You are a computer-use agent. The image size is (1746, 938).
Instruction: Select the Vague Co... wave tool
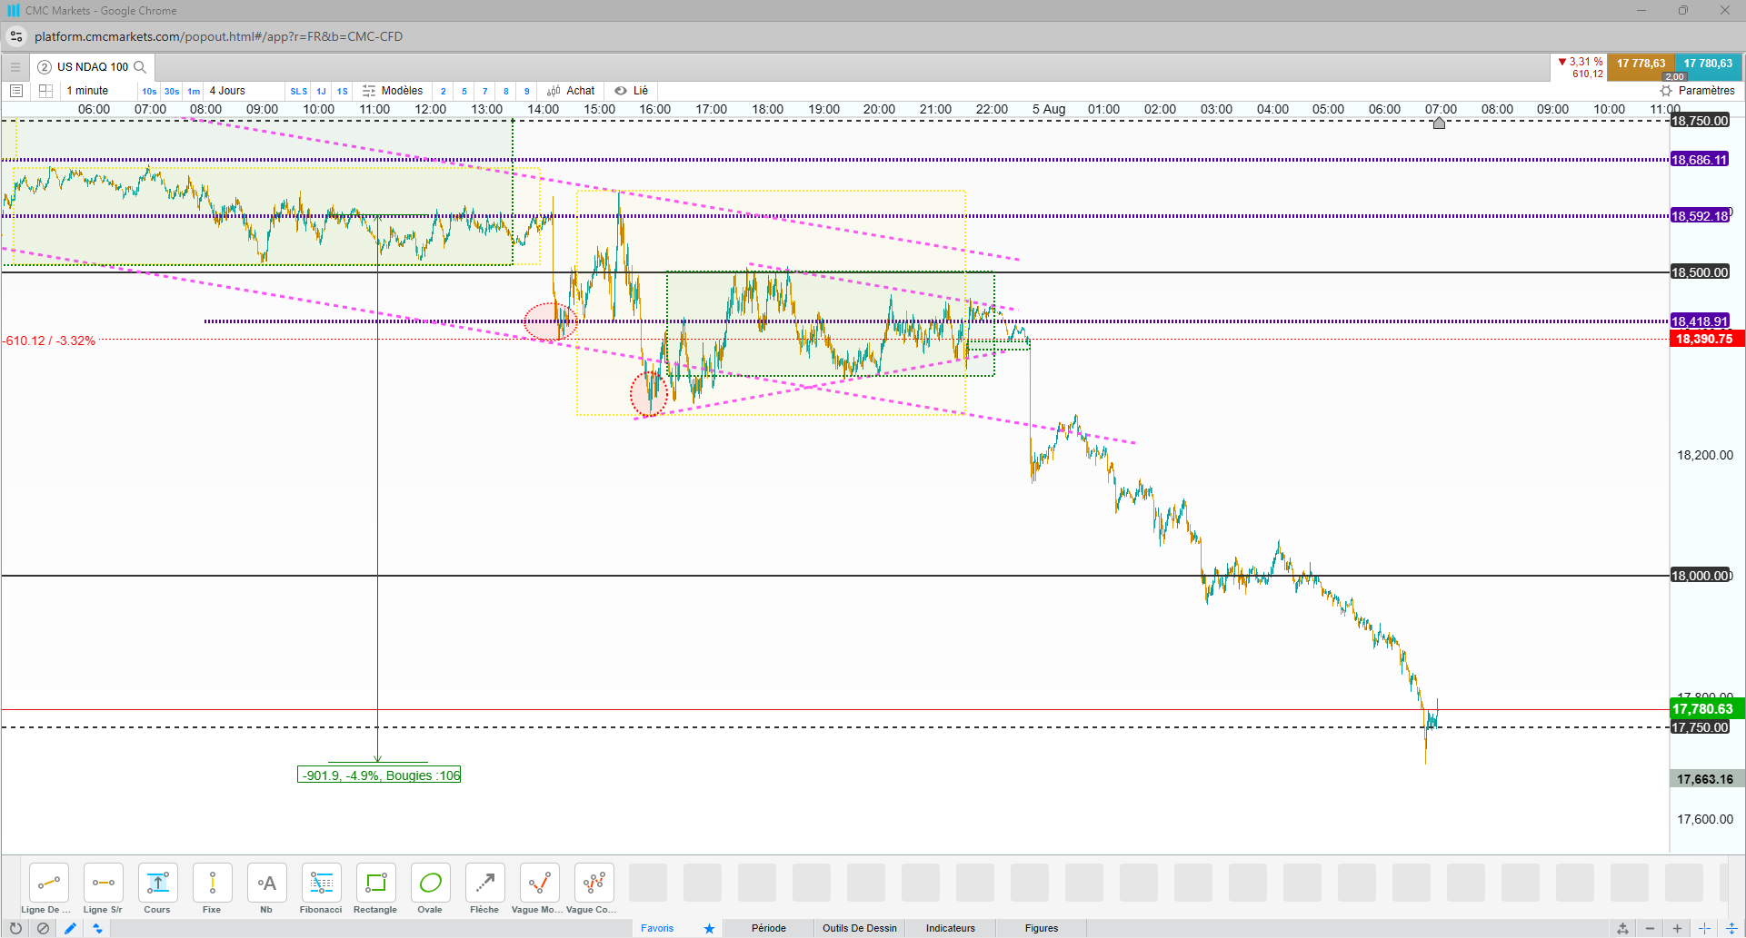594,883
